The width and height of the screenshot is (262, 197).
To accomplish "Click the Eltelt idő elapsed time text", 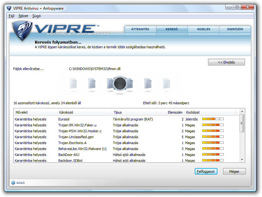I will coord(166,103).
